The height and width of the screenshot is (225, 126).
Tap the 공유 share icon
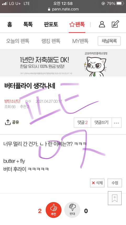coord(12,122)
